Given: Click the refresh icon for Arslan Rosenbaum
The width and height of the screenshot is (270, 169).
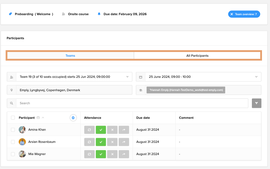Looking at the screenshot, I should pyautogui.click(x=89, y=142).
